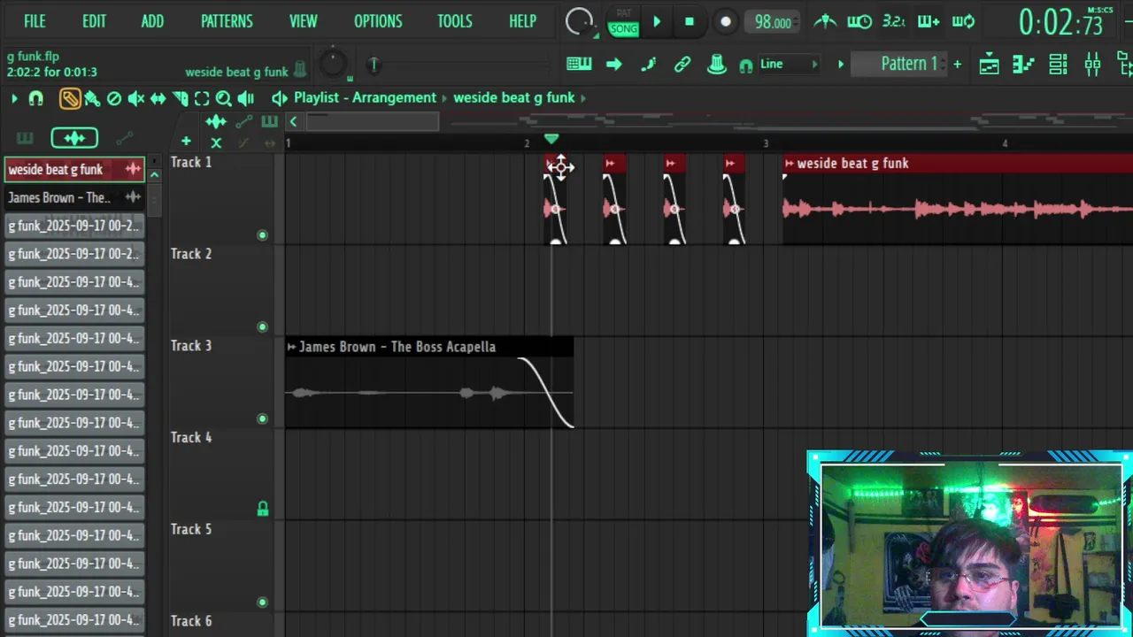This screenshot has height=637, width=1133.
Task: Toggle loop recording icon
Action: [x=963, y=21]
